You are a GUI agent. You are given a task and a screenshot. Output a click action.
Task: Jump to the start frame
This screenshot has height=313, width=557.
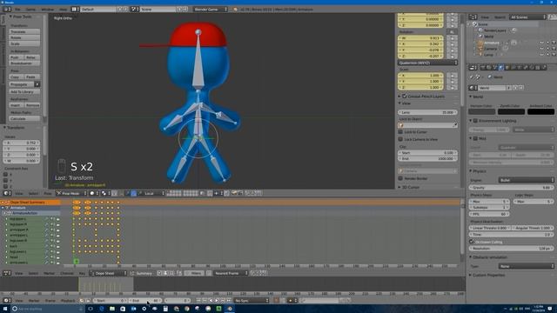pos(198,301)
